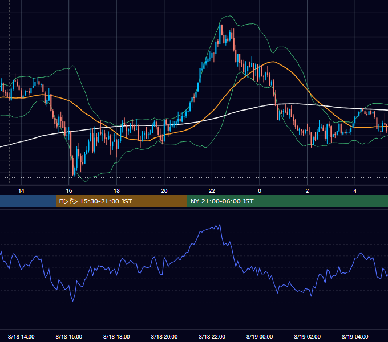Click the blue session band before London
The width and height of the screenshot is (388, 342).
tap(28, 201)
